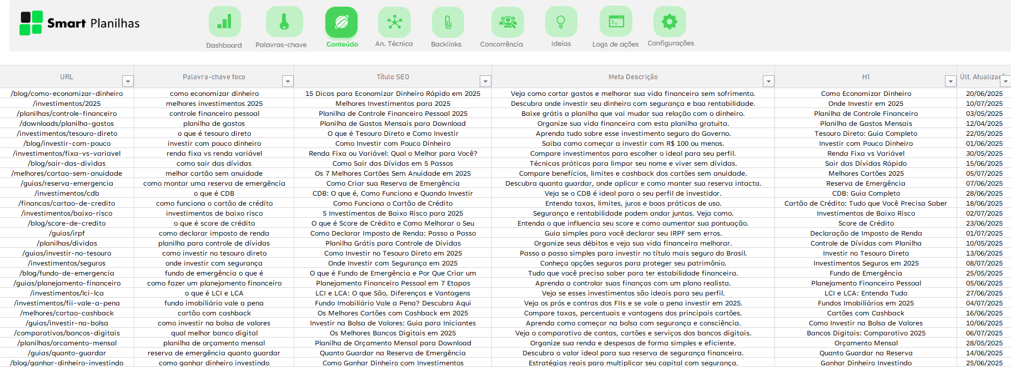Click the Ideias lightbulb icon
The width and height of the screenshot is (1011, 367).
click(x=561, y=22)
